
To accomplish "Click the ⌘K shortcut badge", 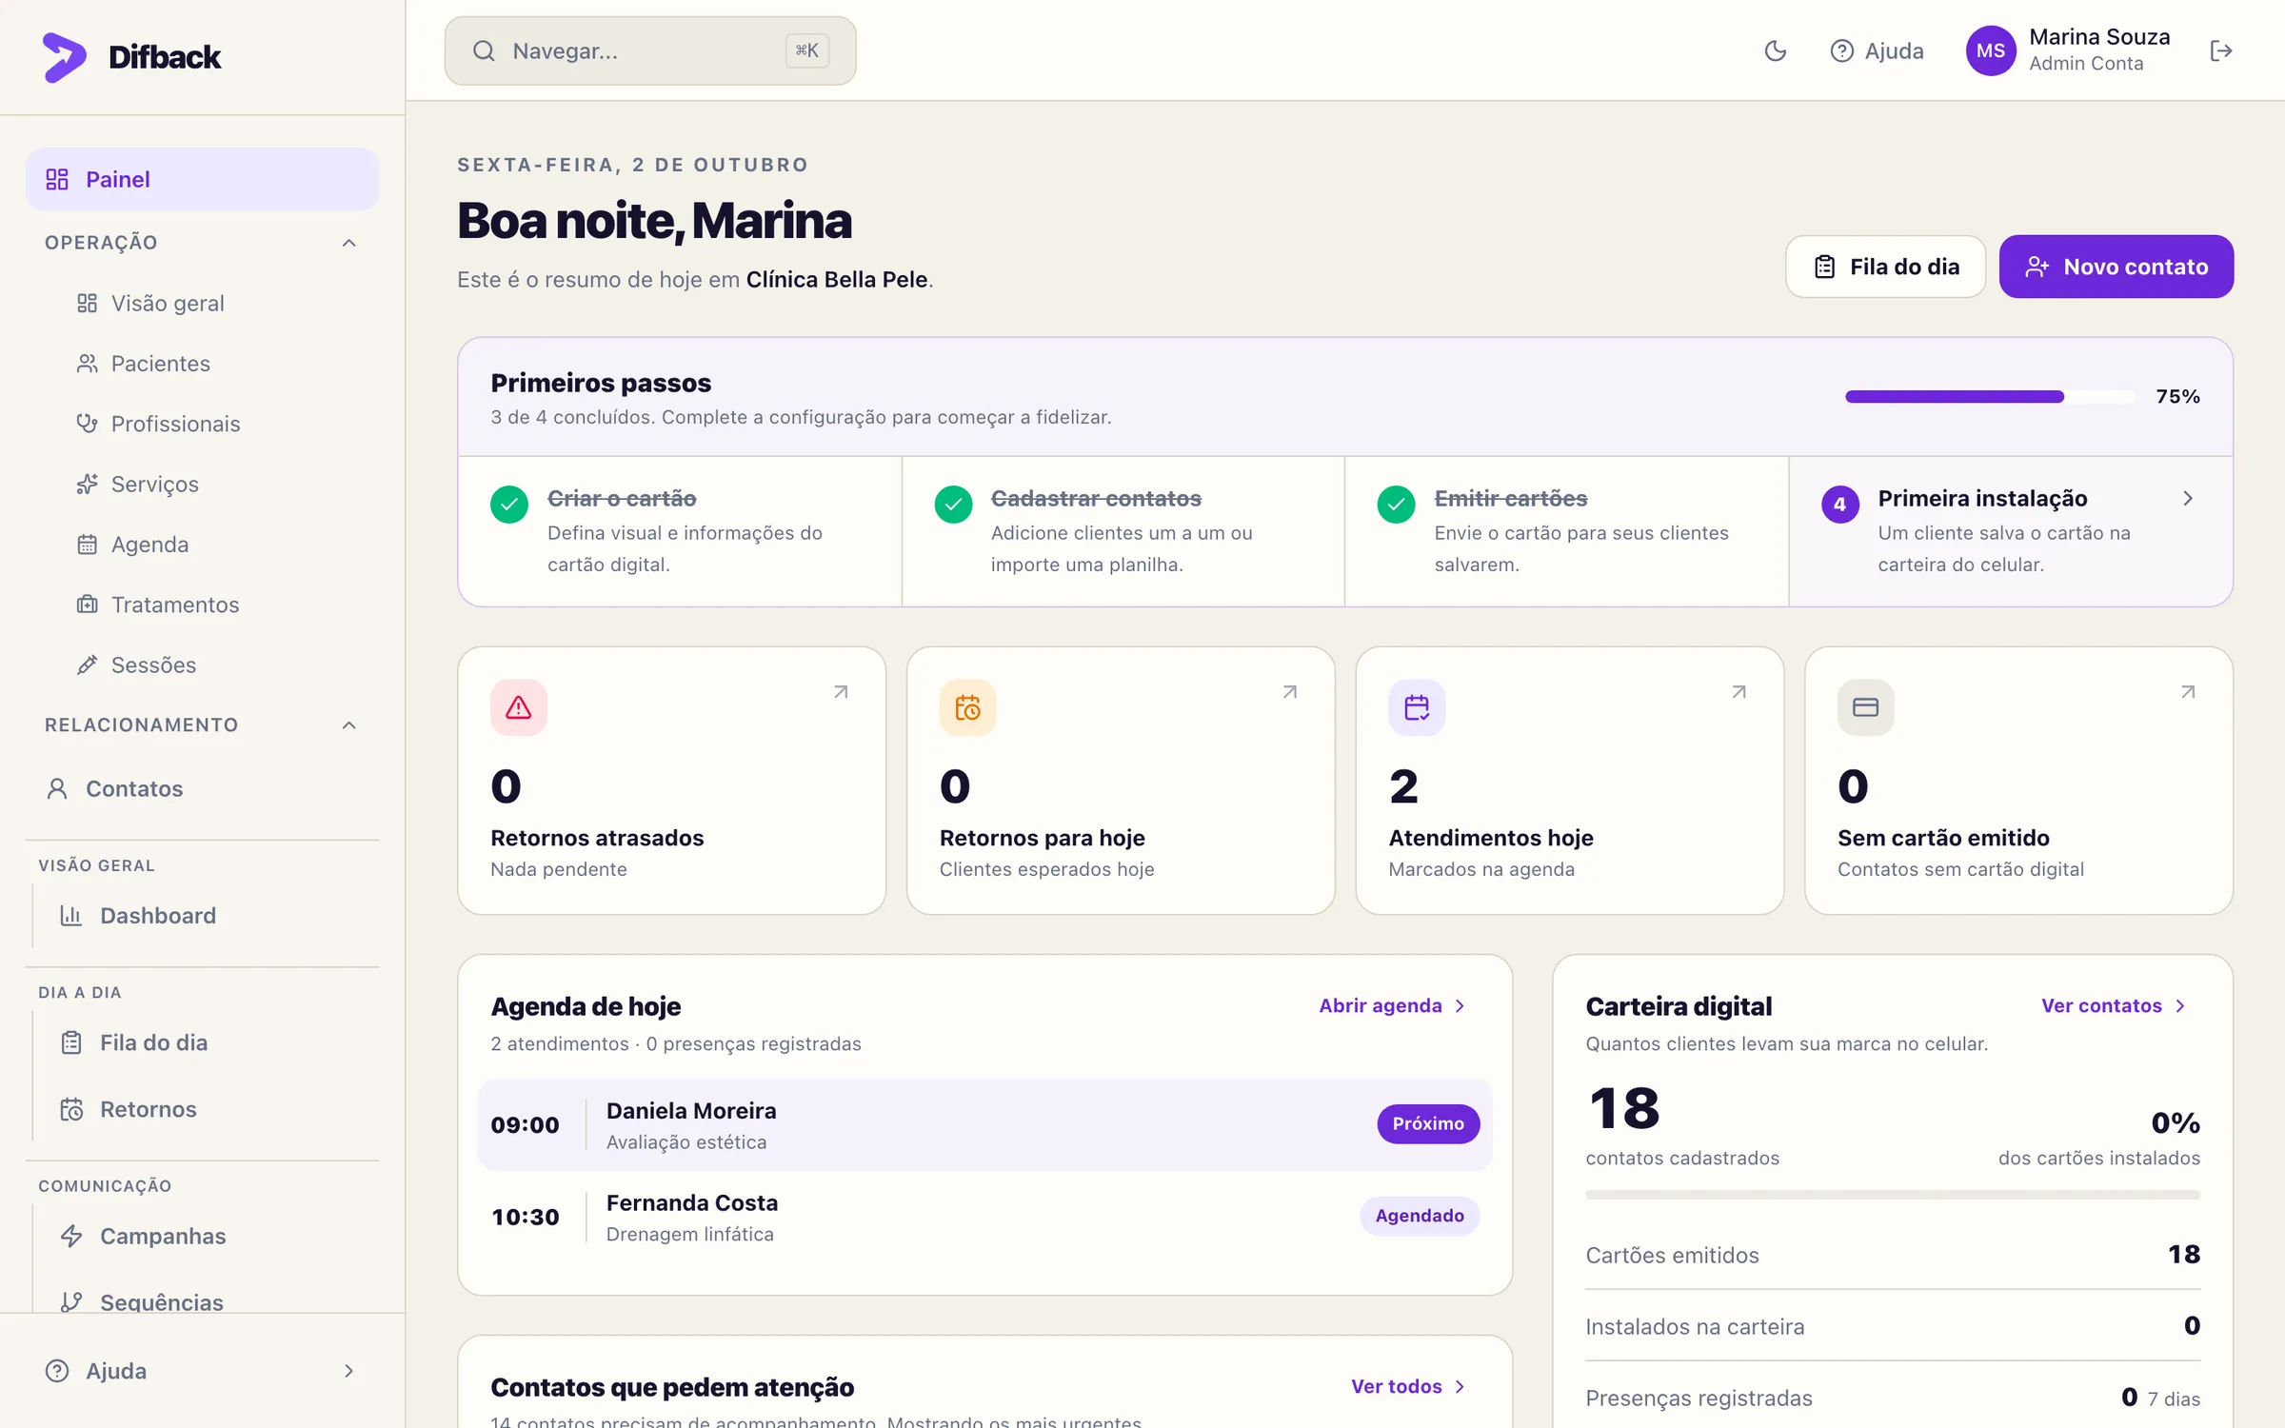I will (x=807, y=50).
